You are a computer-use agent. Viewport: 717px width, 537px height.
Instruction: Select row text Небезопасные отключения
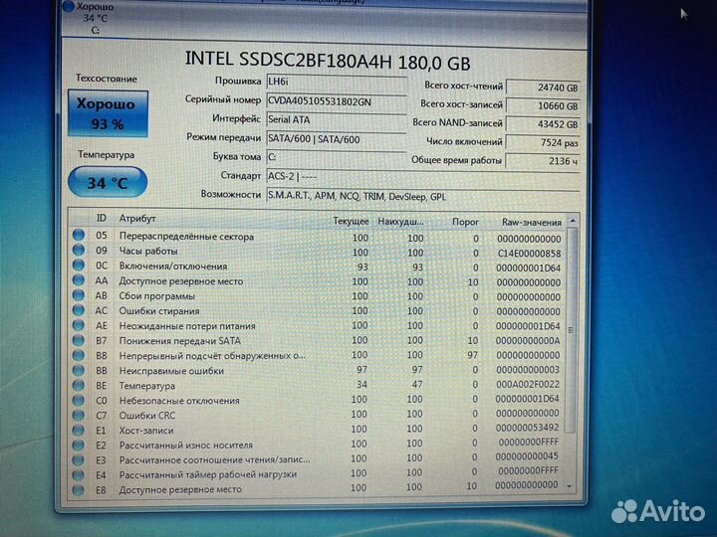(179, 401)
